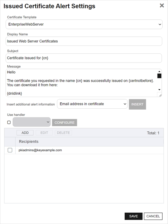
Task: Open the Use handler dropdown
Action: 32,122
